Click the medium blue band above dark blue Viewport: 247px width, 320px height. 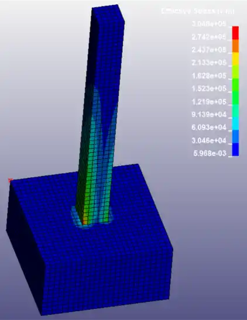tap(235, 137)
